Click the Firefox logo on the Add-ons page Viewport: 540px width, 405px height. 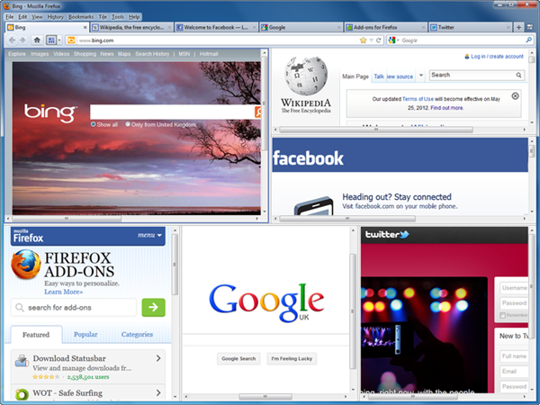[26, 268]
